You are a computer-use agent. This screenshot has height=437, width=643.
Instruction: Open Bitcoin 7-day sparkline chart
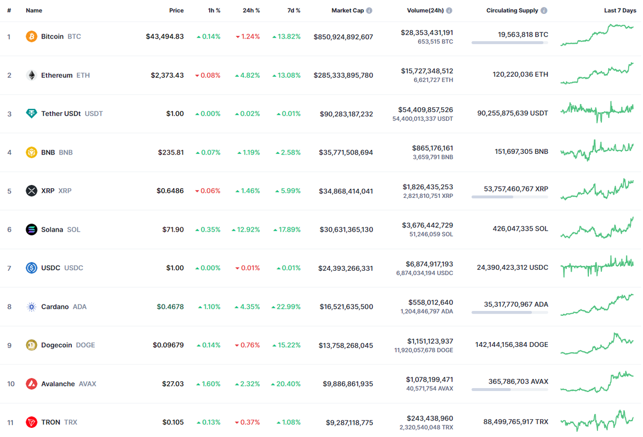pyautogui.click(x=597, y=35)
